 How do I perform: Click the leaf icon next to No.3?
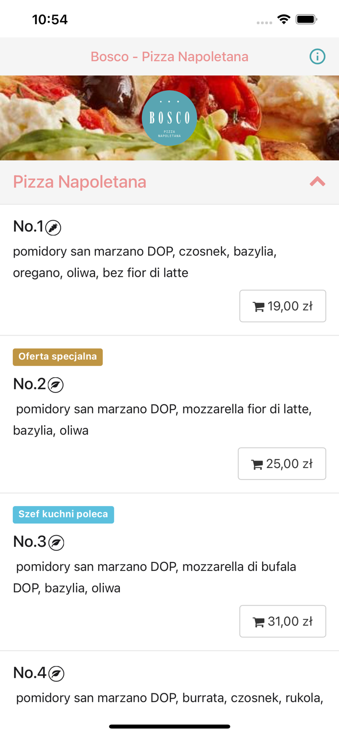tap(55, 542)
